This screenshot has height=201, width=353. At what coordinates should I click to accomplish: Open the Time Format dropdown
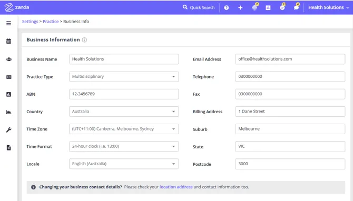tap(124, 146)
